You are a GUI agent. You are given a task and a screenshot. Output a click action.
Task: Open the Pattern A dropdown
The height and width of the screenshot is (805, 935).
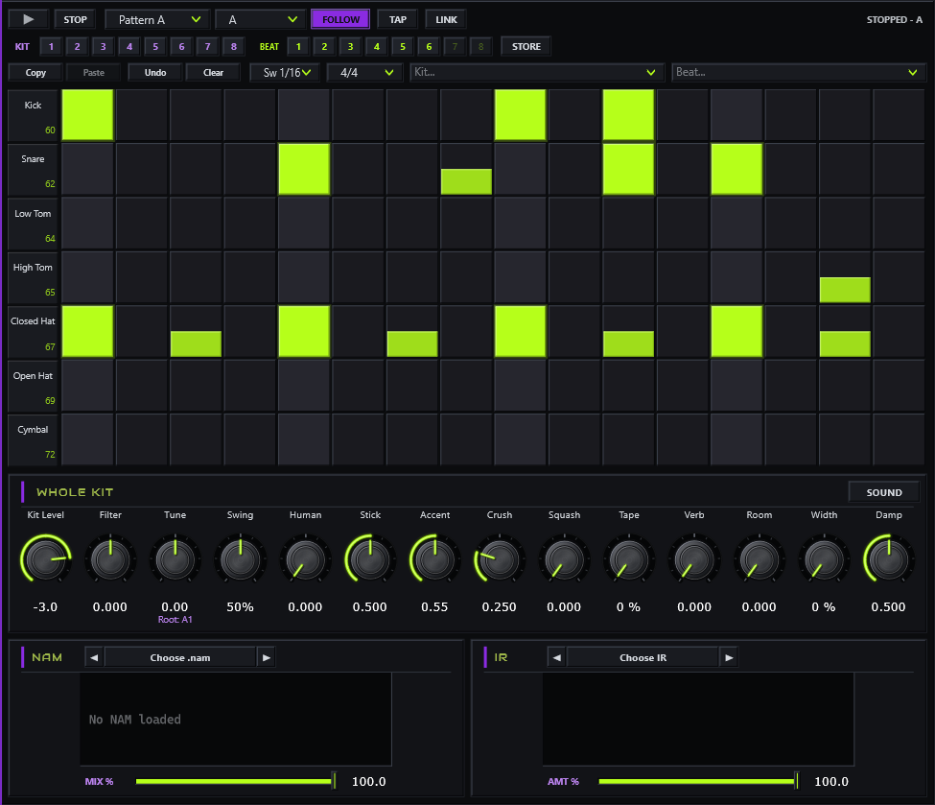[x=157, y=19]
